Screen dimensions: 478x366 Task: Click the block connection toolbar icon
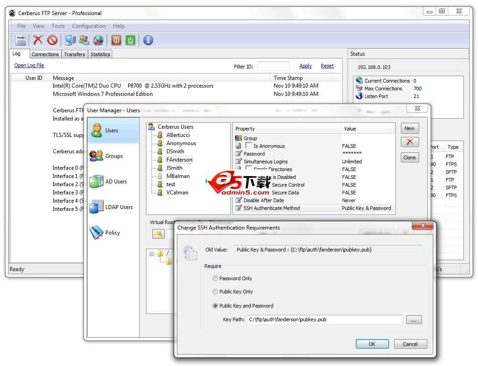point(52,40)
